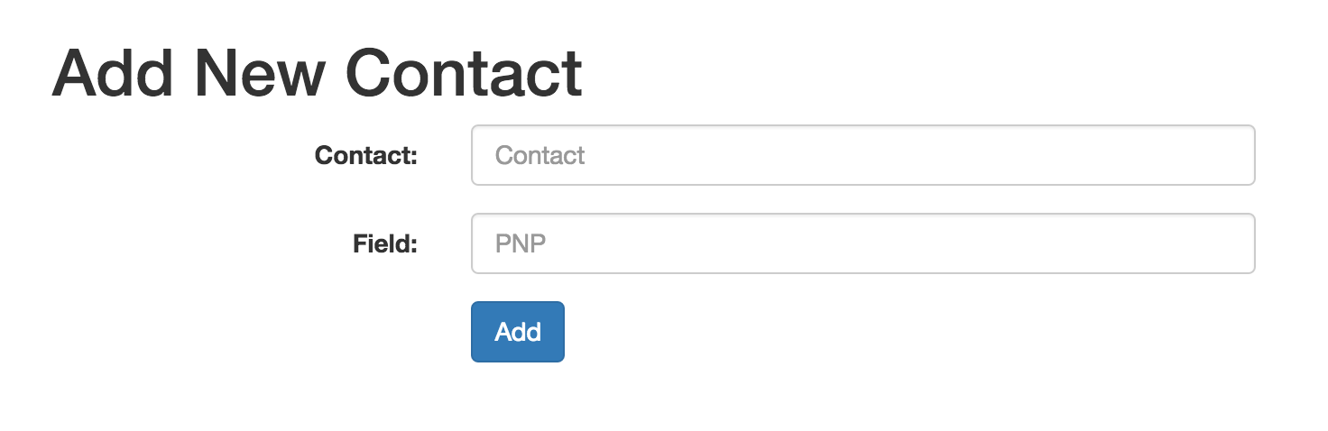Click the gray "Contact" placeholder text
The width and height of the screenshot is (1328, 431).
540,156
